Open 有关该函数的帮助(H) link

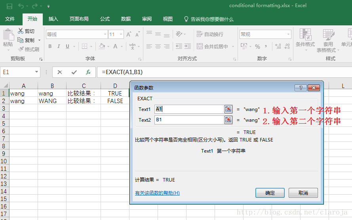157,193
